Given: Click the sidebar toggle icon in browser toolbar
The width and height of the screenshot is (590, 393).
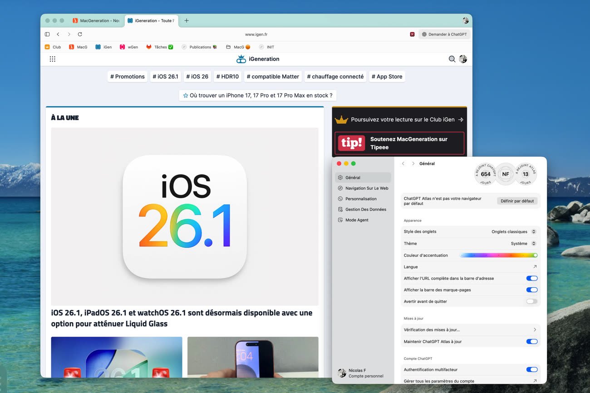Looking at the screenshot, I should click(x=47, y=34).
